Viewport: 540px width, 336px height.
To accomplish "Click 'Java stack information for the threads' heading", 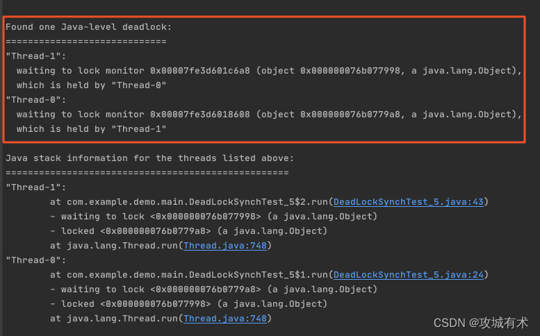I will point(150,158).
